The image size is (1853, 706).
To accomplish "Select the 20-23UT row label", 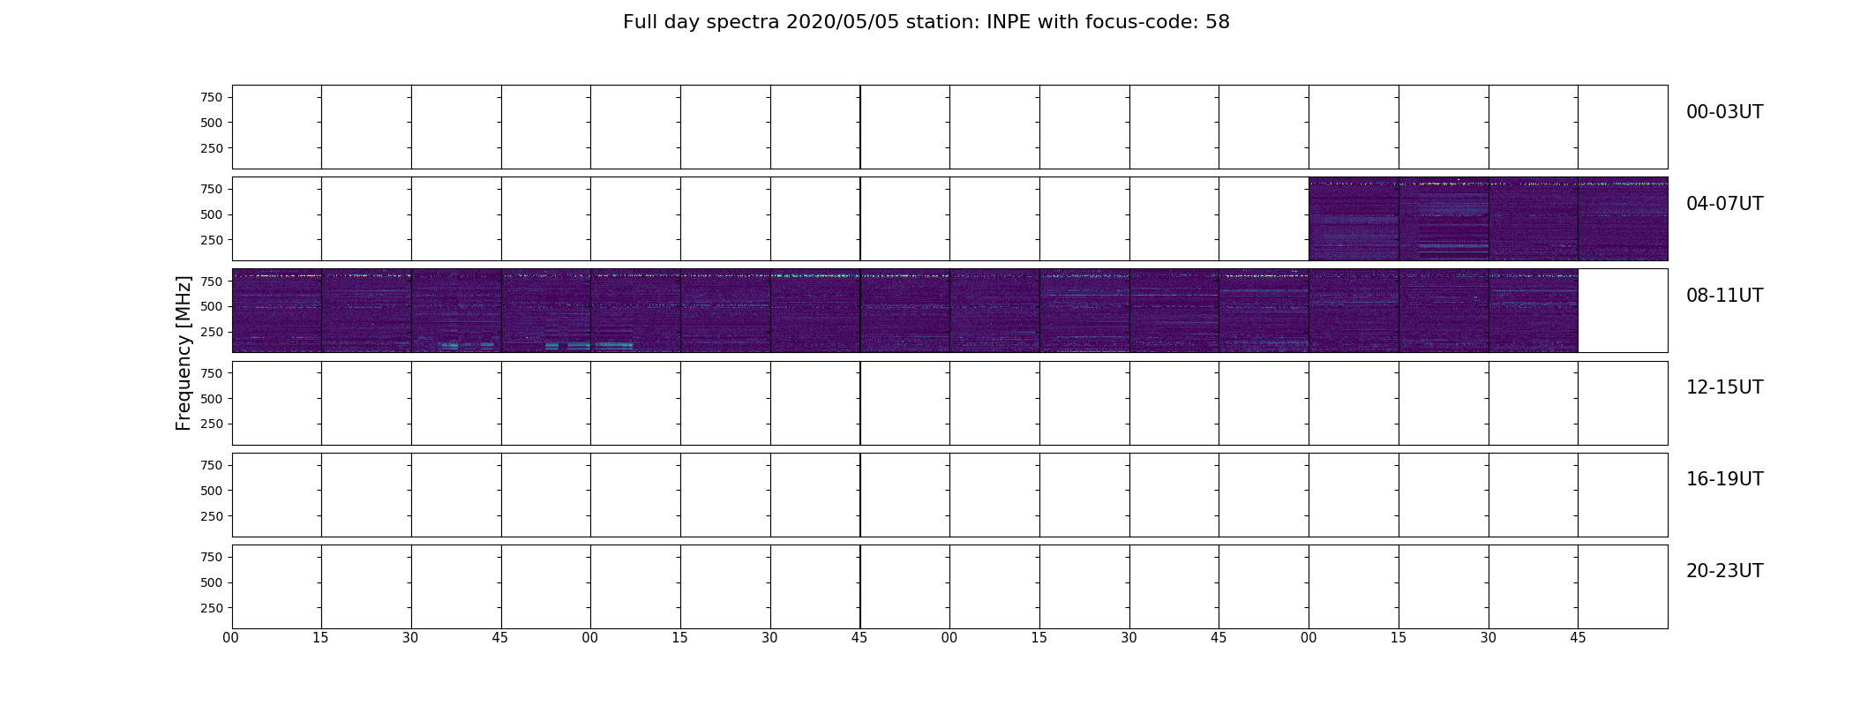I will tap(1724, 571).
